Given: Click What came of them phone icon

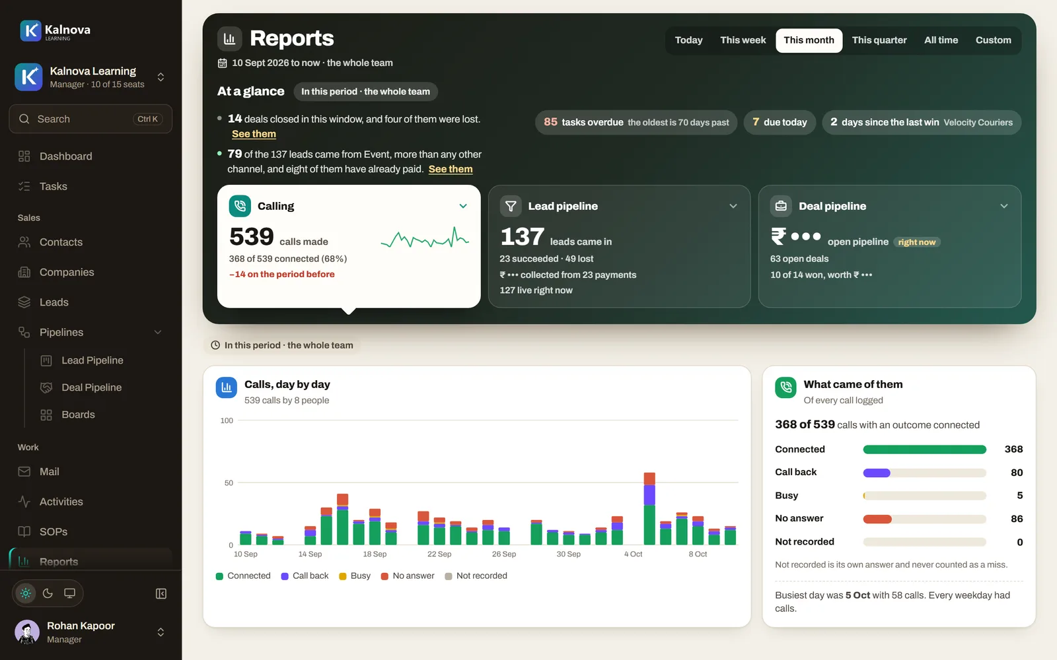Looking at the screenshot, I should click(x=786, y=387).
